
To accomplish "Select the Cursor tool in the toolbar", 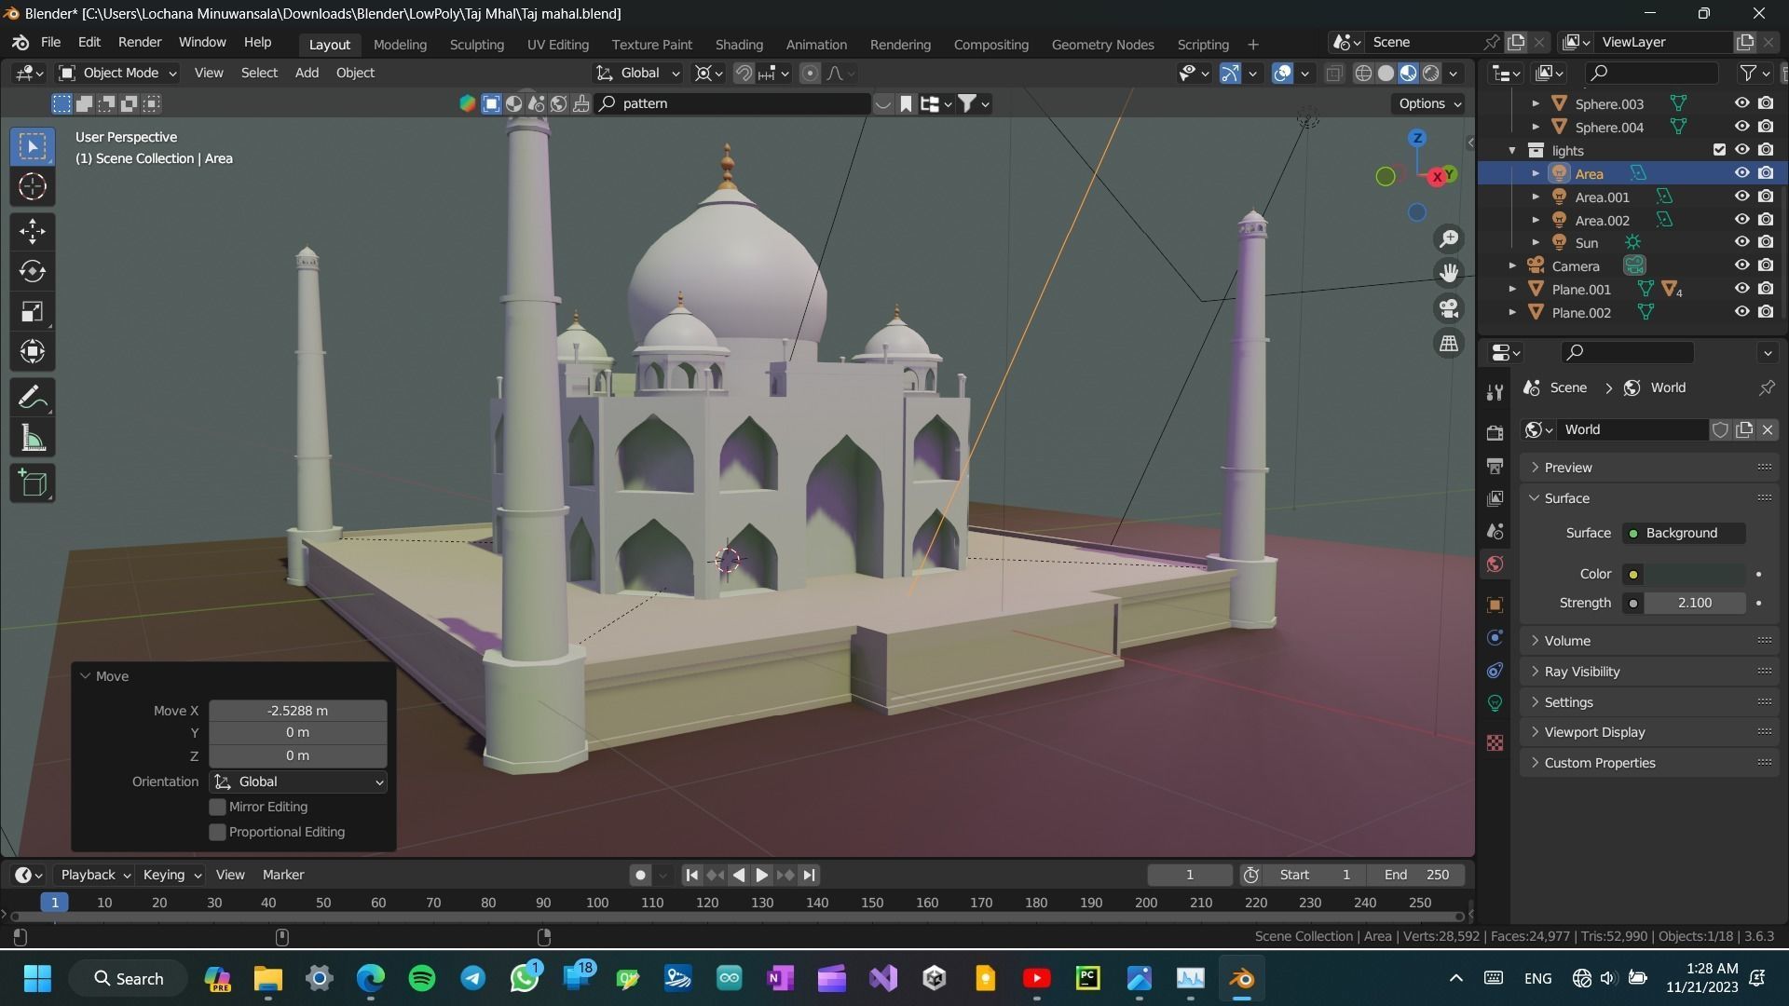I will pyautogui.click(x=33, y=187).
